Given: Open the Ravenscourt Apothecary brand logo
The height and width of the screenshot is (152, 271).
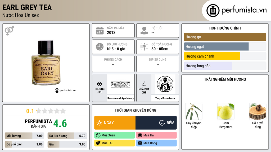Looking at the screenshot, I should tap(121, 84).
